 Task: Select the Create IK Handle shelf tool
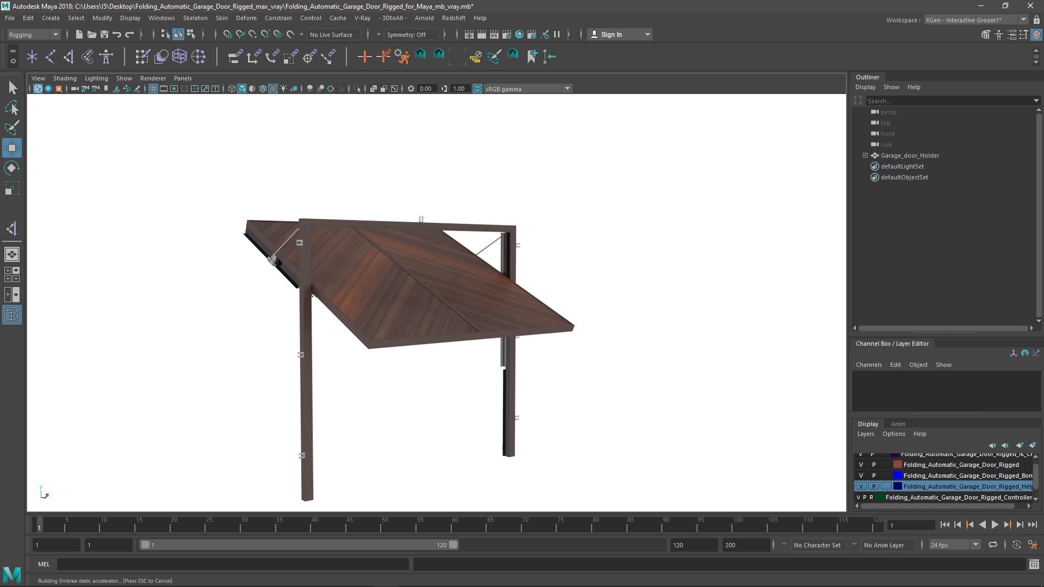[69, 56]
